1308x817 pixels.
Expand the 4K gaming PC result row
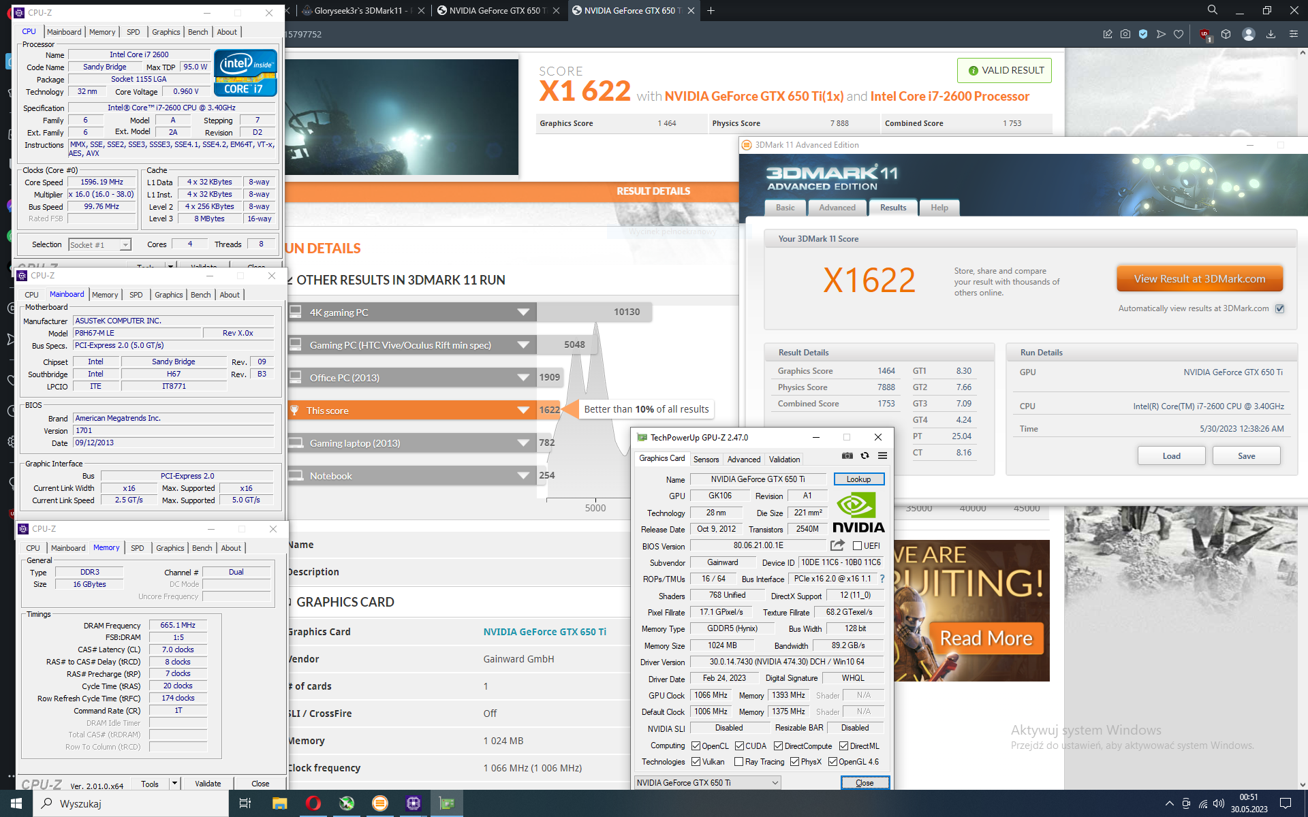coord(523,312)
